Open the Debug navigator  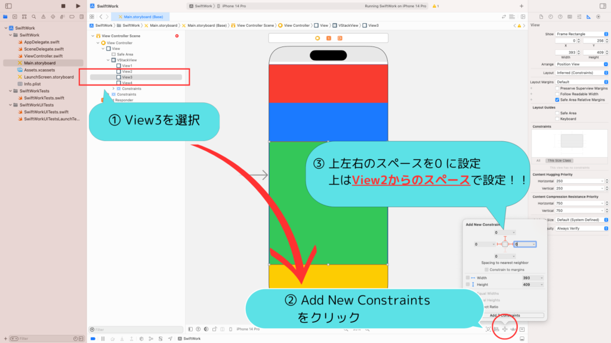coord(62,17)
